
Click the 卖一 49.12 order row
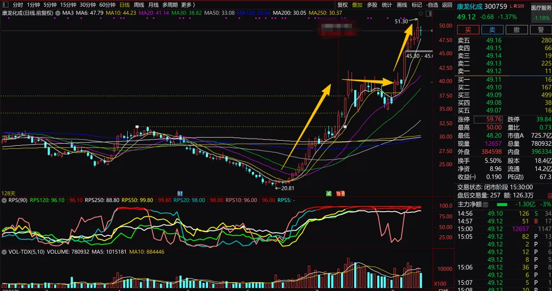tap(504, 71)
